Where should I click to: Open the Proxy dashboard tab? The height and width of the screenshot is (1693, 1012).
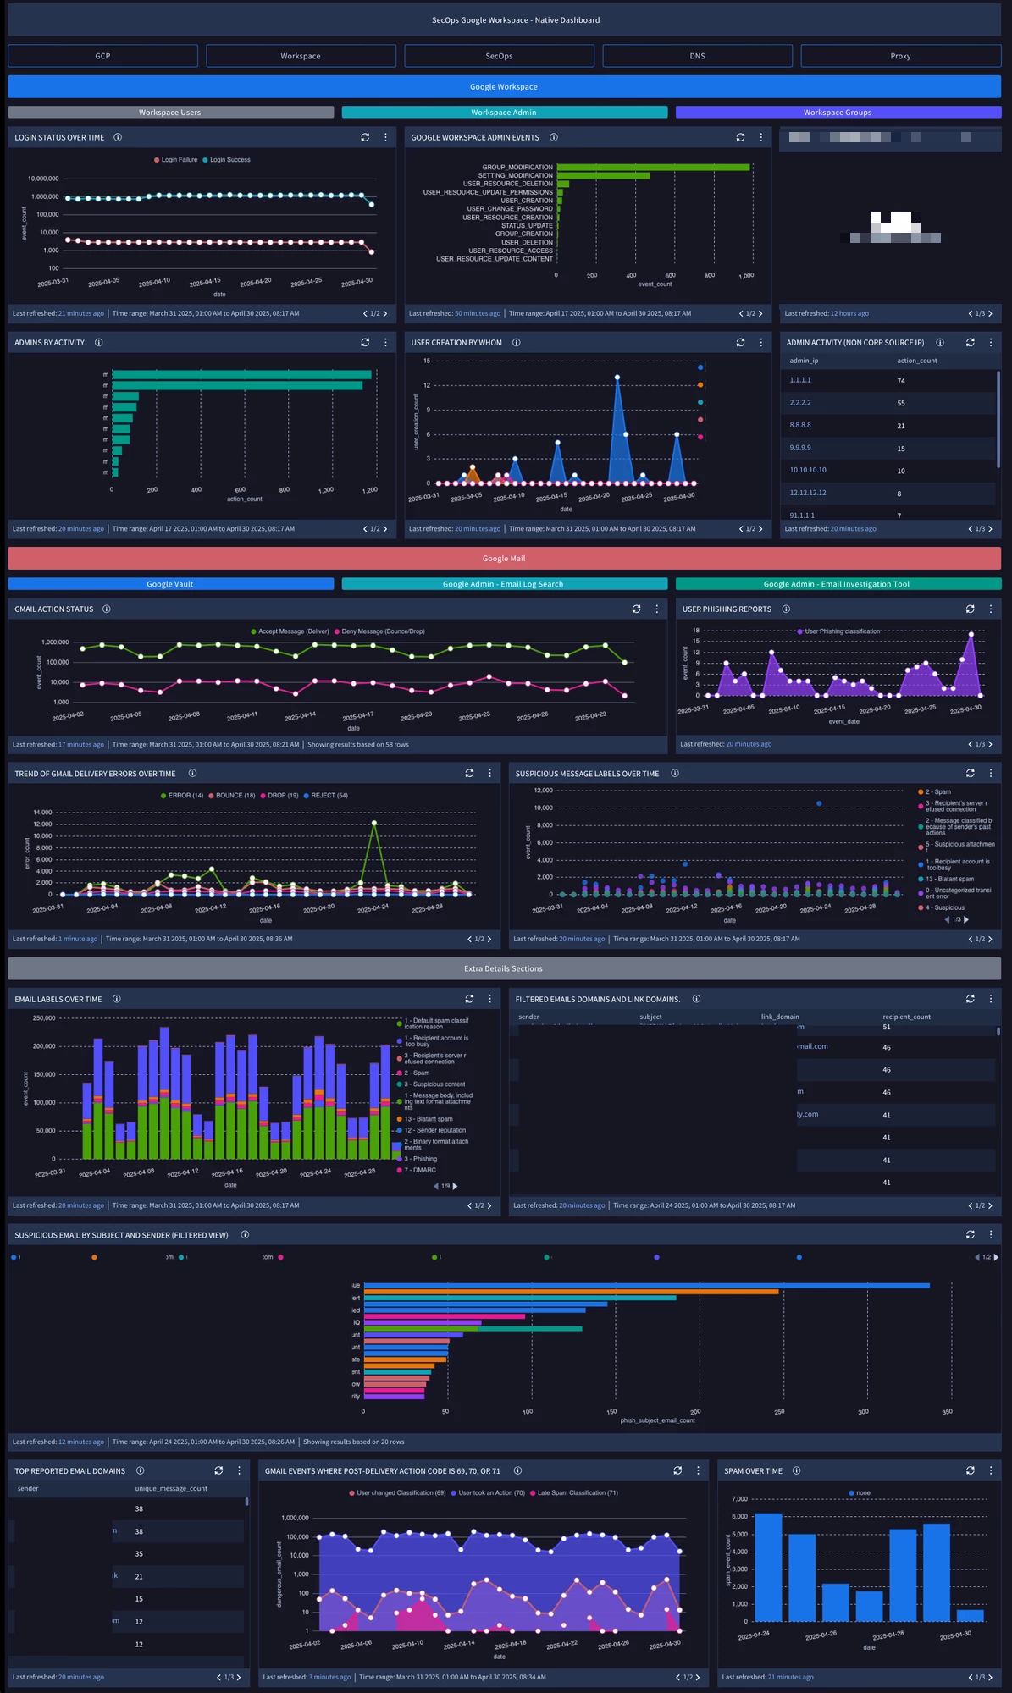point(900,56)
